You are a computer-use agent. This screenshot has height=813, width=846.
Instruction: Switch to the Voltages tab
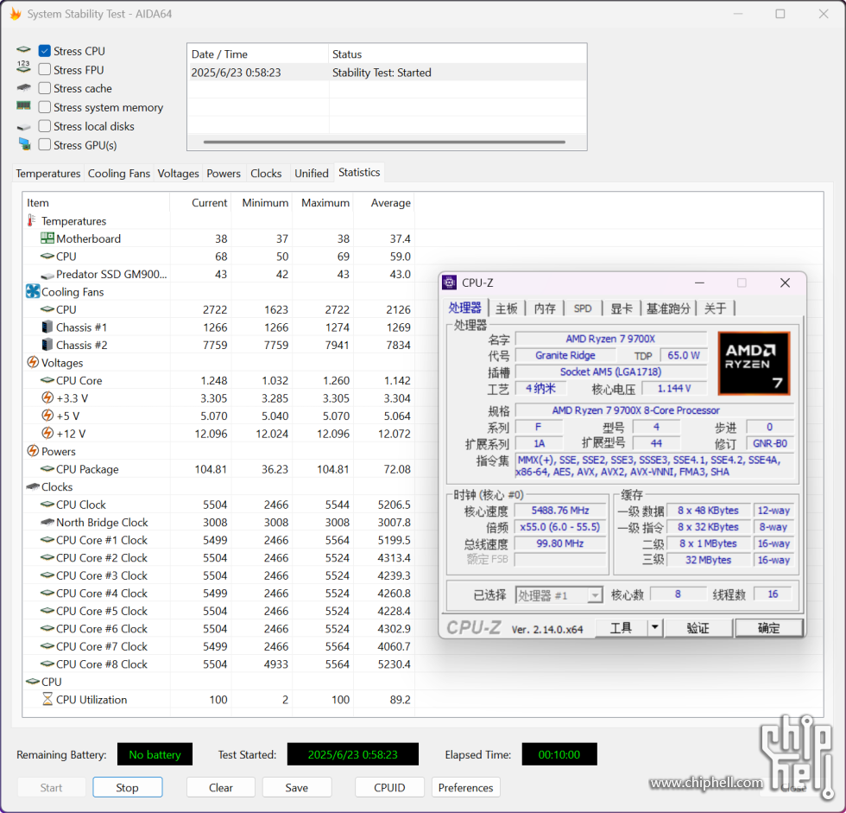pyautogui.click(x=178, y=174)
